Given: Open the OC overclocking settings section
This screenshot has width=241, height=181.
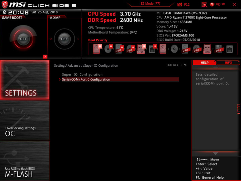Looking at the screenshot, I should tap(24, 120).
